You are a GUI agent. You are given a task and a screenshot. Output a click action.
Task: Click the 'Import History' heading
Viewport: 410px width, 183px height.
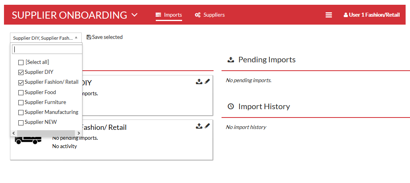(264, 106)
